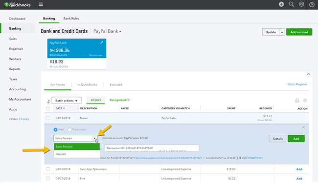Sort by the DATE column header
This screenshot has height=183, width=318.
(x=60, y=109)
